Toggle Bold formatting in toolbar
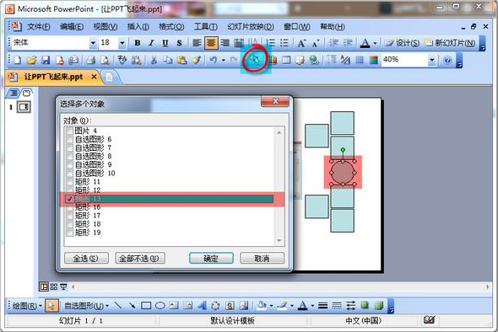The width and height of the screenshot is (498, 332). [x=138, y=43]
